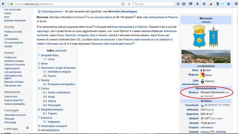This screenshot has height=134, width=238.
Task: Click the Italian flag icon
Action: coord(203,70)
